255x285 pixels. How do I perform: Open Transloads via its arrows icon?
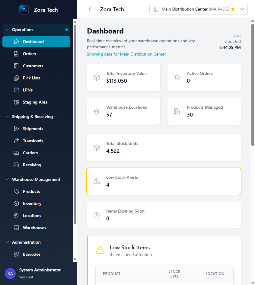click(x=16, y=141)
